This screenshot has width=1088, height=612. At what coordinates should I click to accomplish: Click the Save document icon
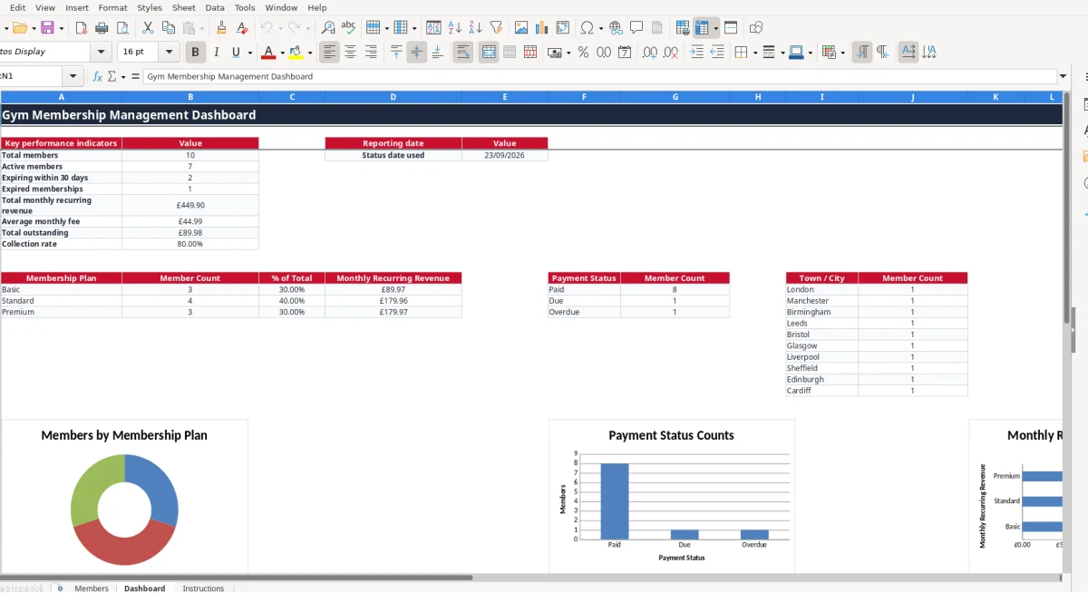coord(47,28)
